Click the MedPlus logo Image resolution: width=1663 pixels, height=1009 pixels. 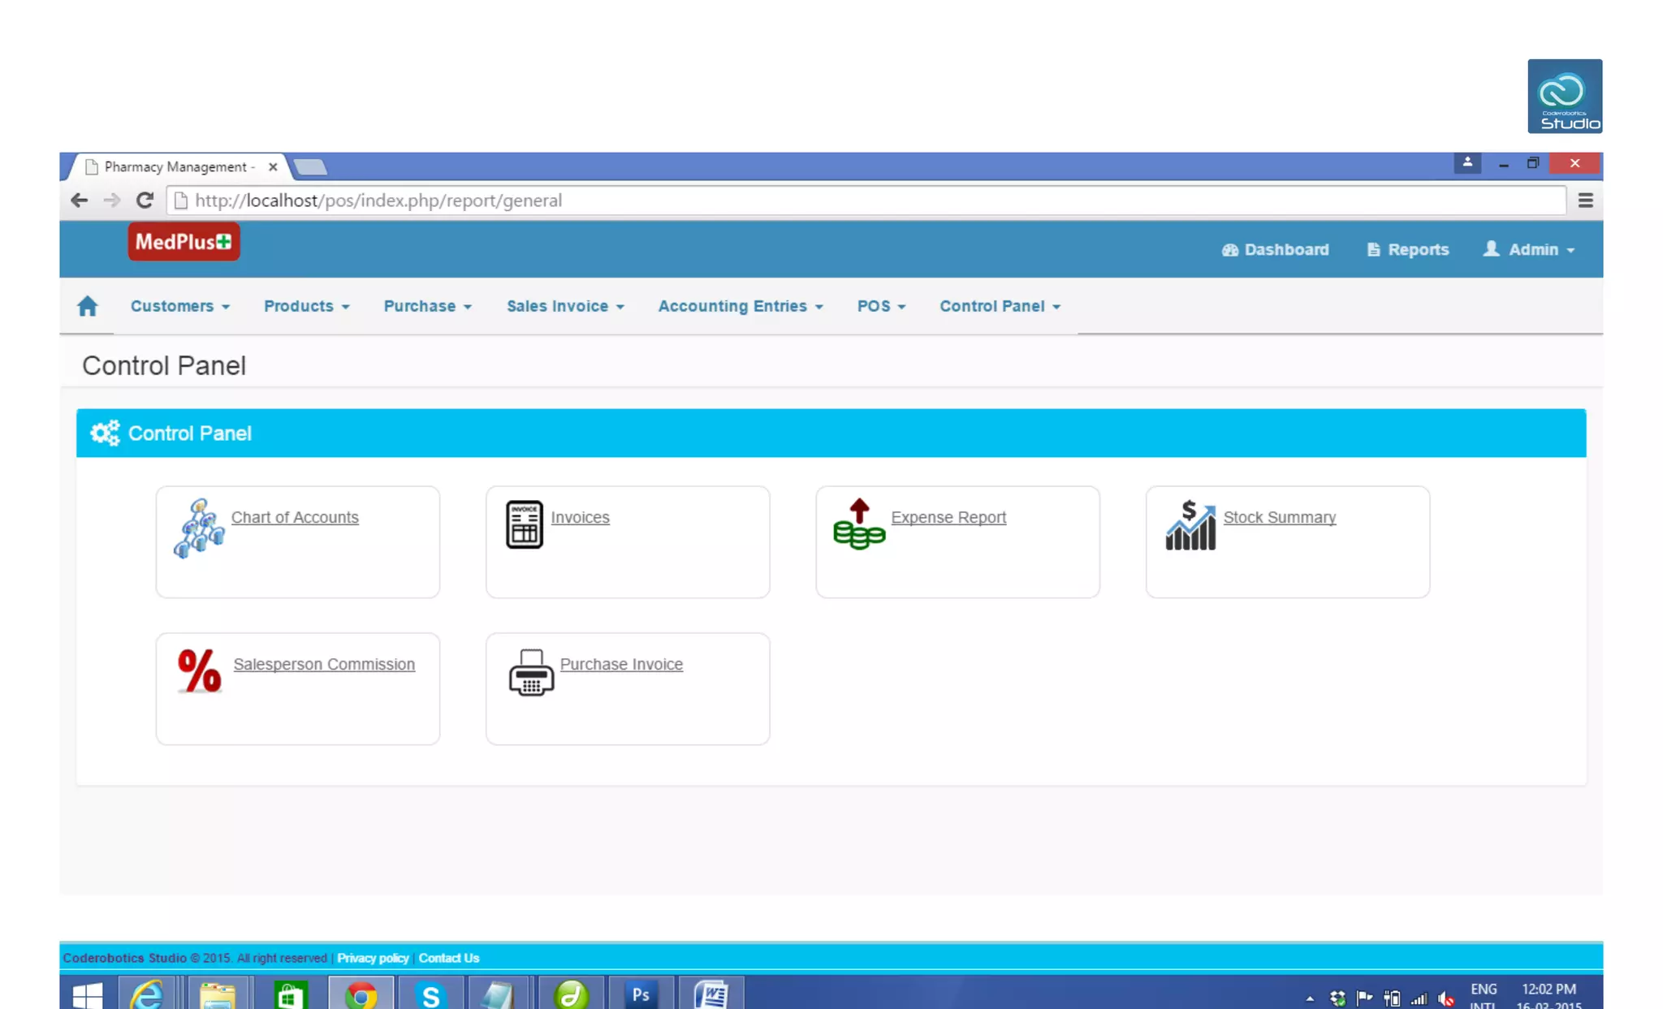[184, 242]
